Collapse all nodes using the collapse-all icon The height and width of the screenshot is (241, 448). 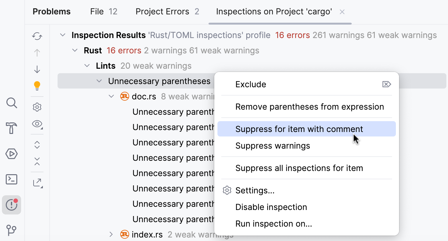37,161
